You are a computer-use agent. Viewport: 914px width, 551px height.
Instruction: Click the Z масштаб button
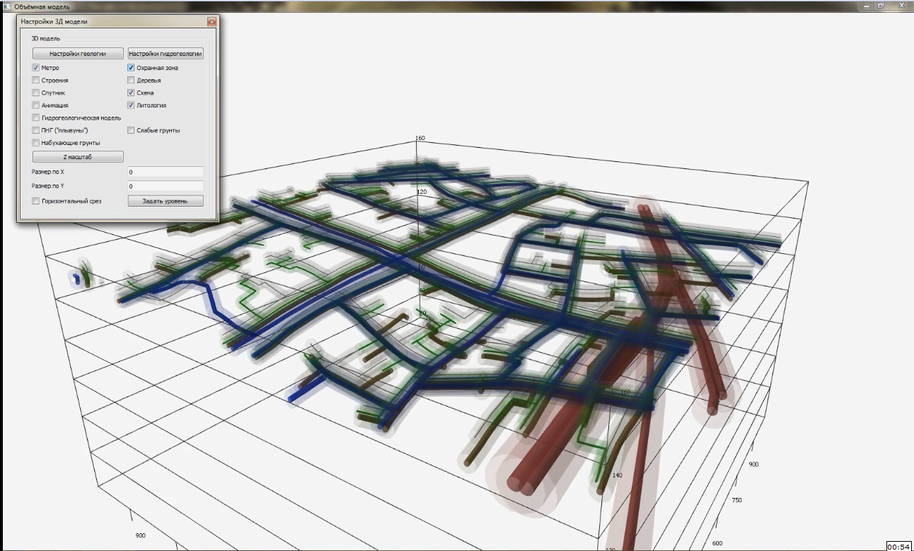click(78, 156)
